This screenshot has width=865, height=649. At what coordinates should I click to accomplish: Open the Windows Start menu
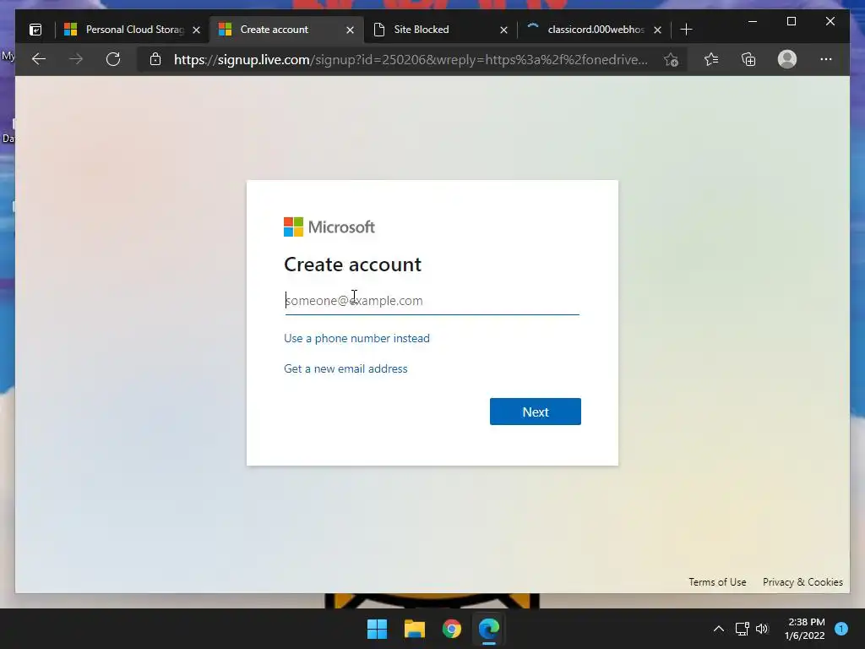[x=378, y=629]
